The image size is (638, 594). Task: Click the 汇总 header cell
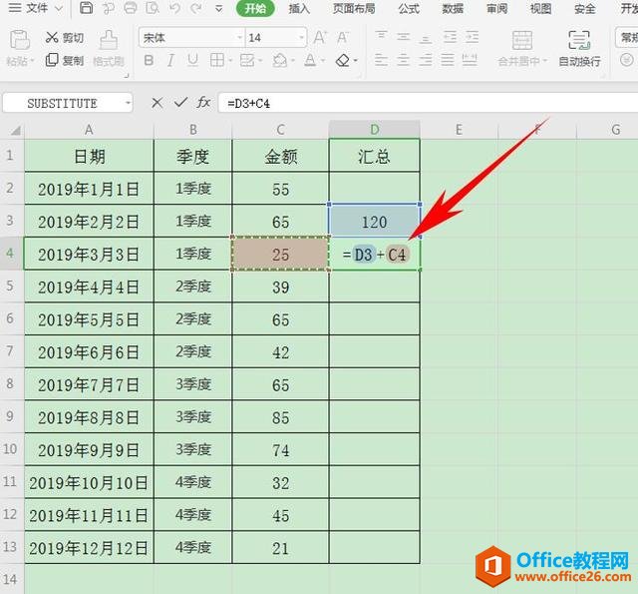(x=375, y=156)
